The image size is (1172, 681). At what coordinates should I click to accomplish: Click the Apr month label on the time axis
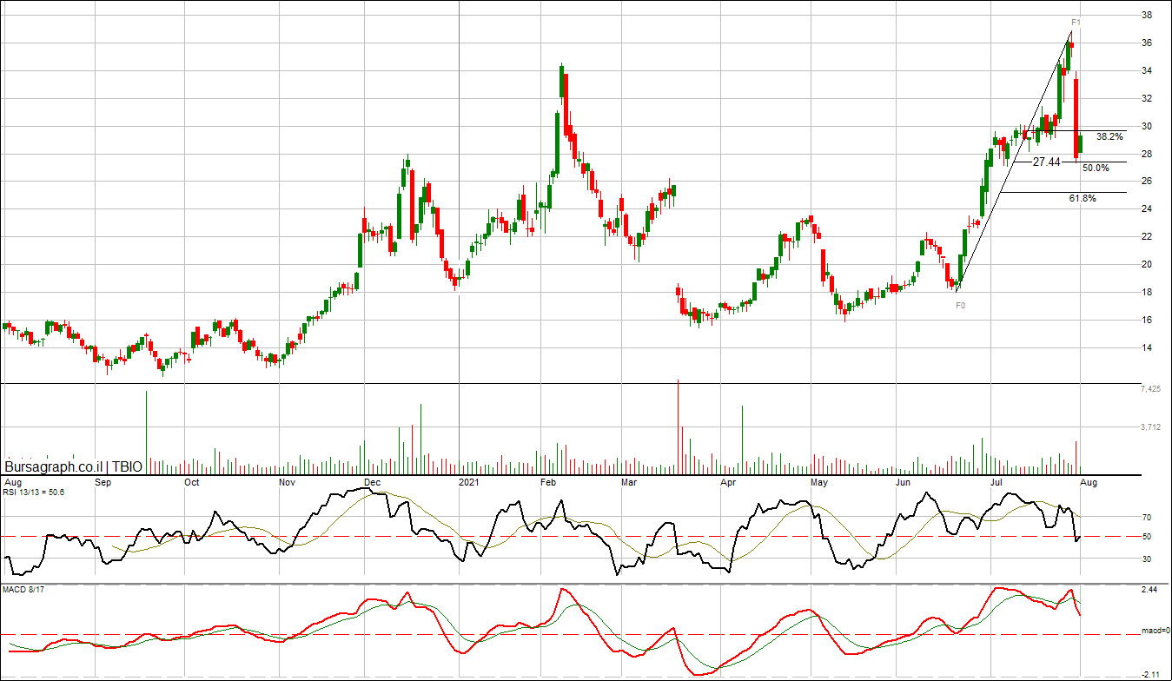coord(728,481)
